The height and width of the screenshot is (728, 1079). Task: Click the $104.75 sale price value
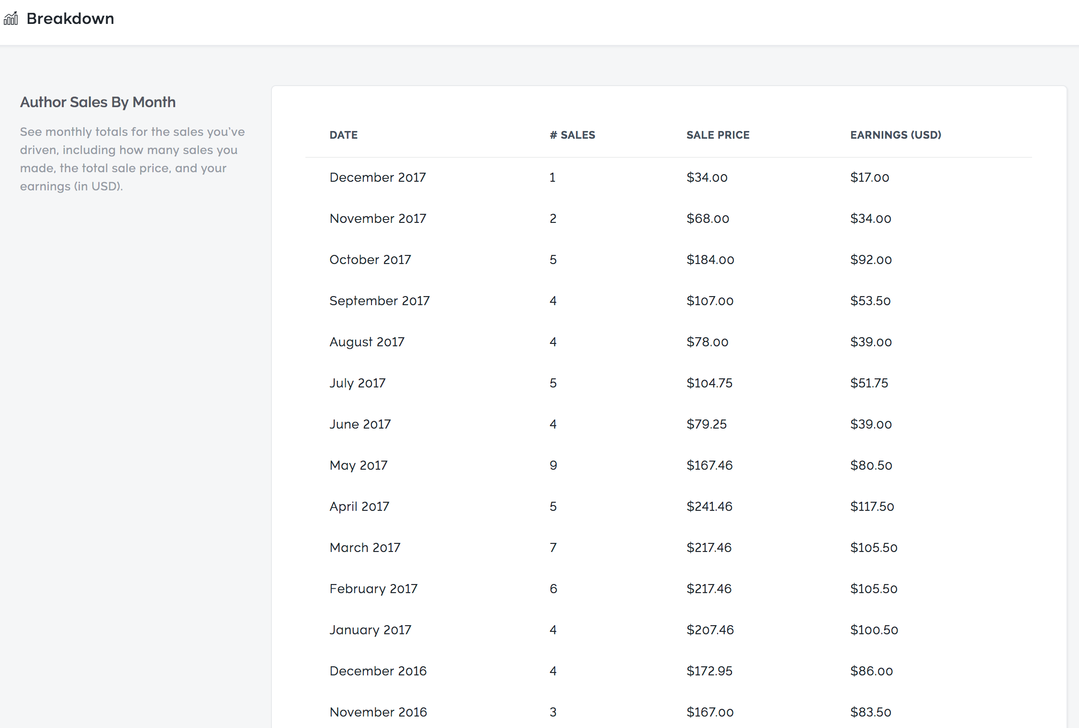[x=709, y=383]
